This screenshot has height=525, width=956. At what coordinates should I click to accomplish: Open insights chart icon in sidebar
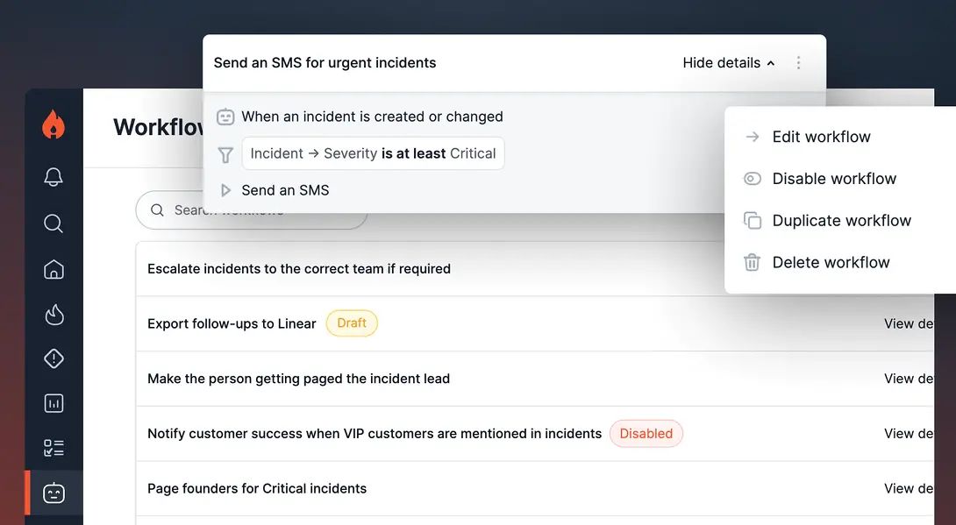[54, 403]
